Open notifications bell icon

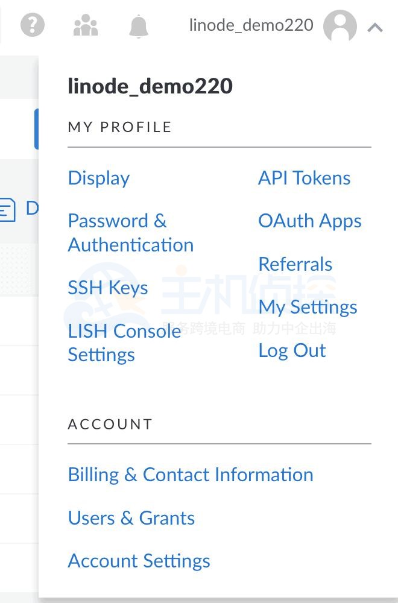point(138,26)
